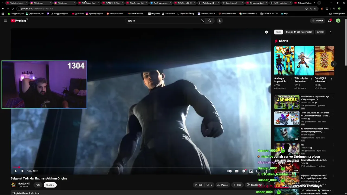Open menu for Dev Böcek video
Screen dimensions: 347x195
333,129
